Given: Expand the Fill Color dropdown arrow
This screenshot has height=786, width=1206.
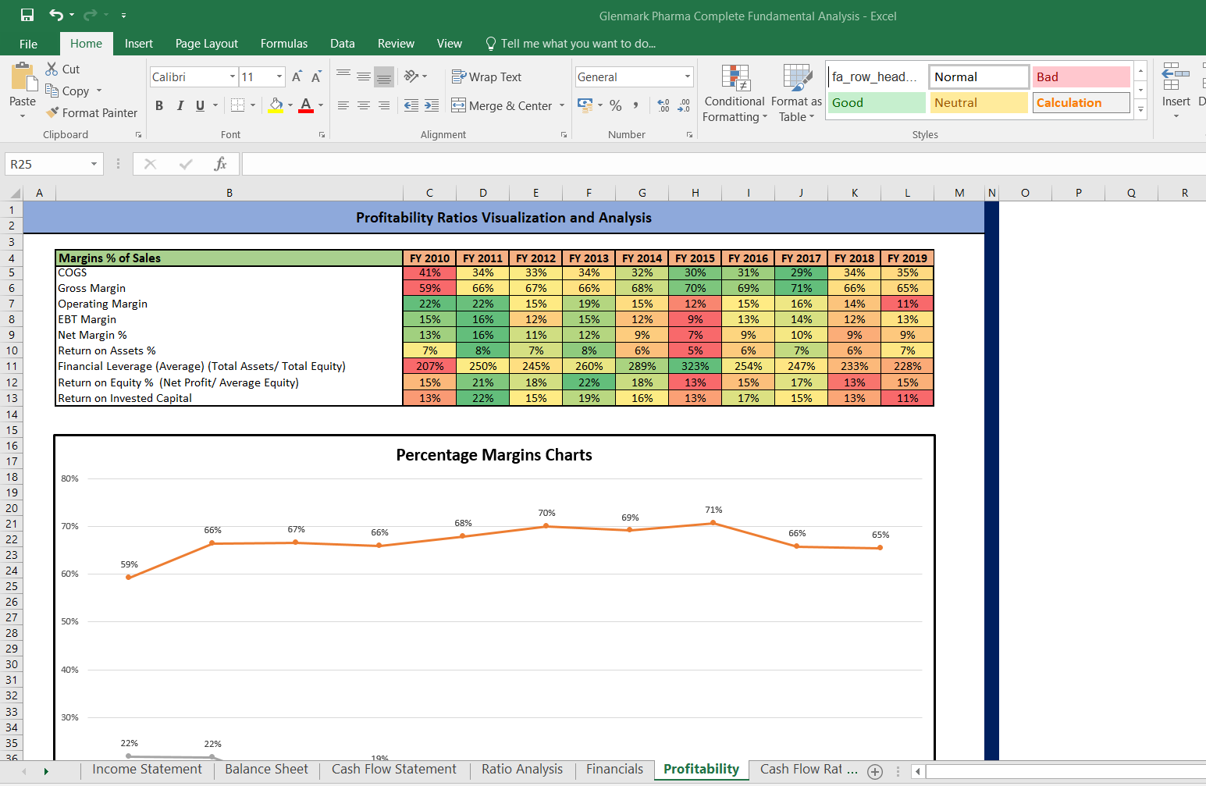Looking at the screenshot, I should (290, 105).
